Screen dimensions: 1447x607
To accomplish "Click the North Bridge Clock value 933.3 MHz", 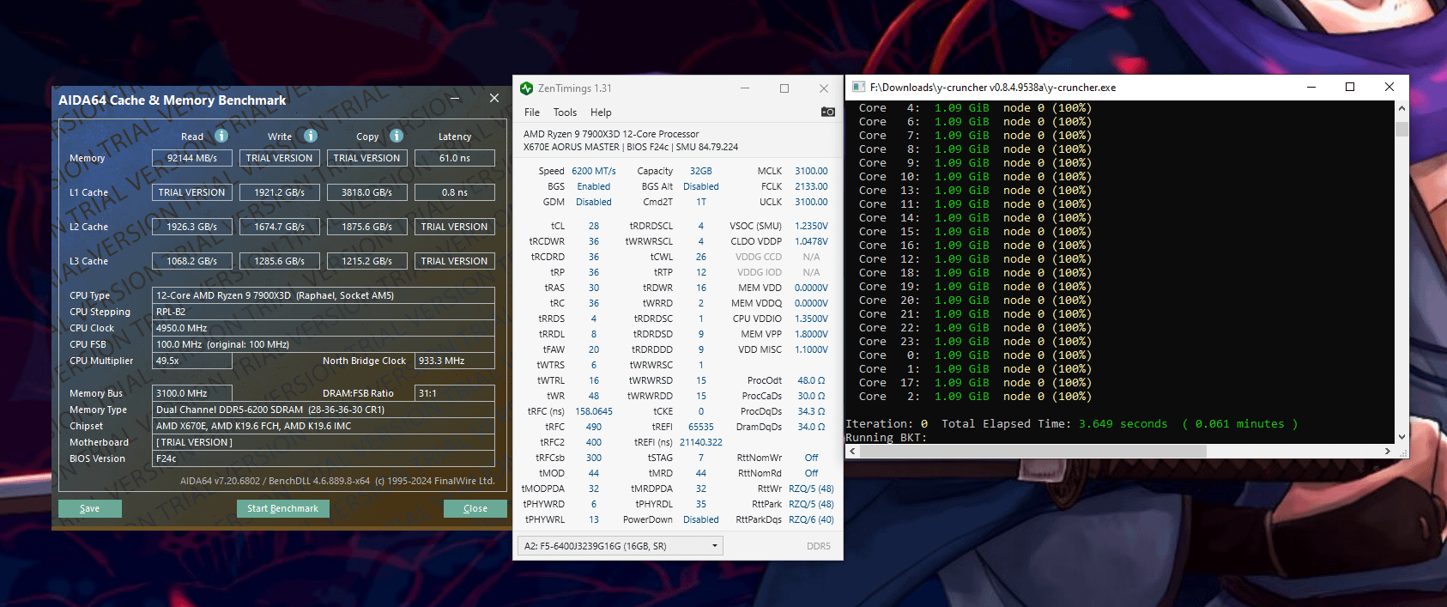I will [x=455, y=361].
